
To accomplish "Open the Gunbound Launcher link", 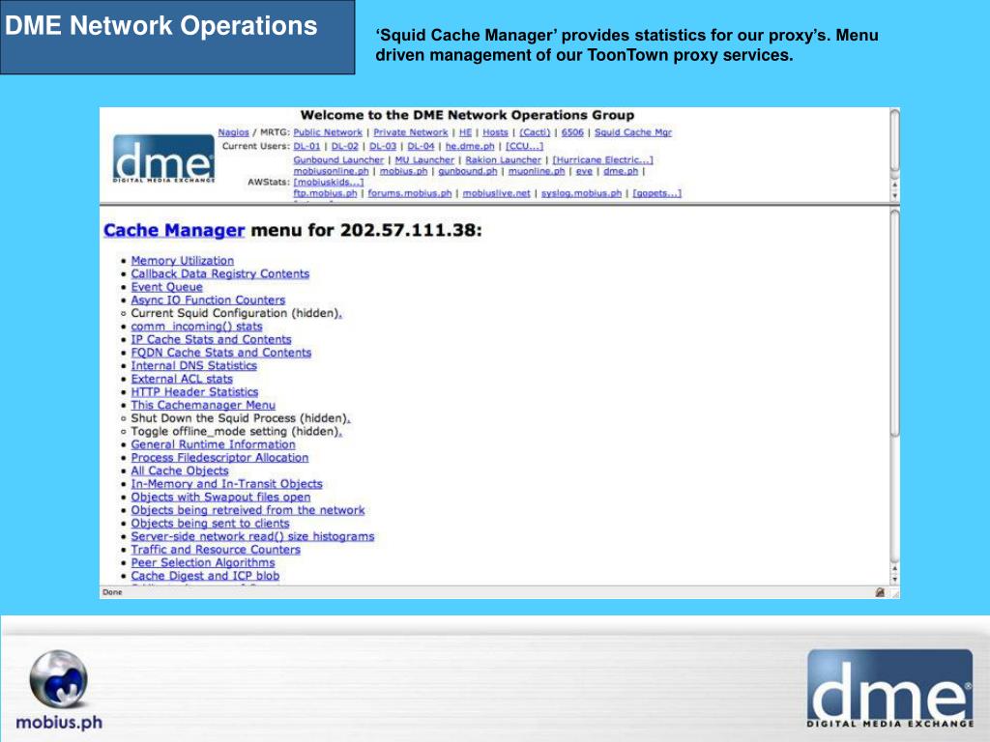I will (338, 160).
